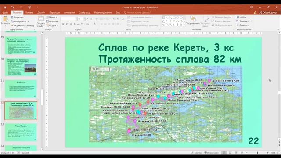Switch to the Вставка tab
281x158 pixels.
(29, 13)
